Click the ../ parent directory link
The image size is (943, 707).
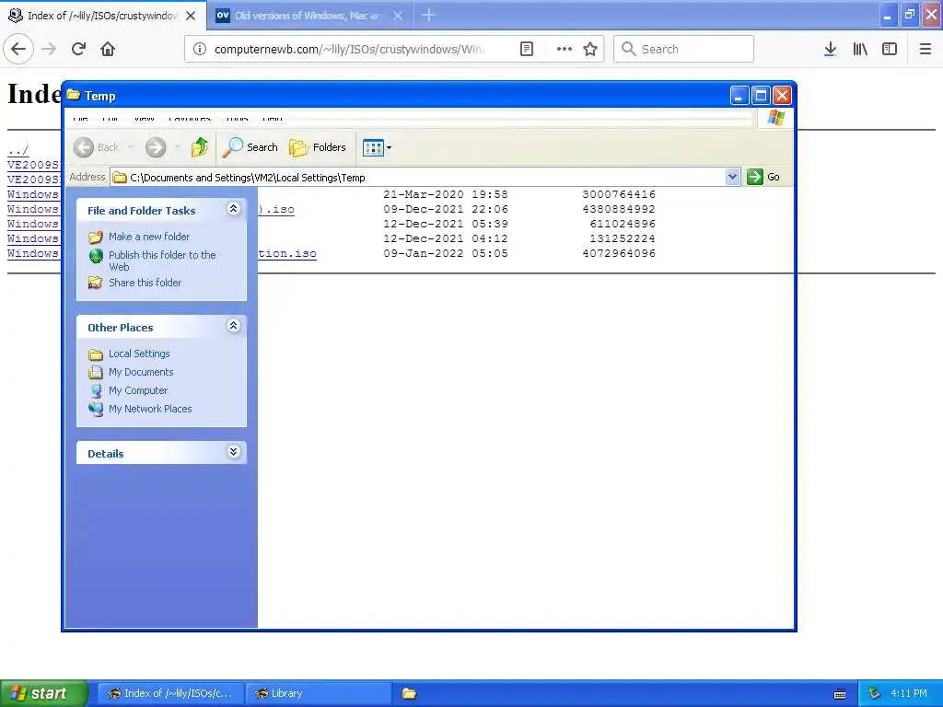click(18, 150)
